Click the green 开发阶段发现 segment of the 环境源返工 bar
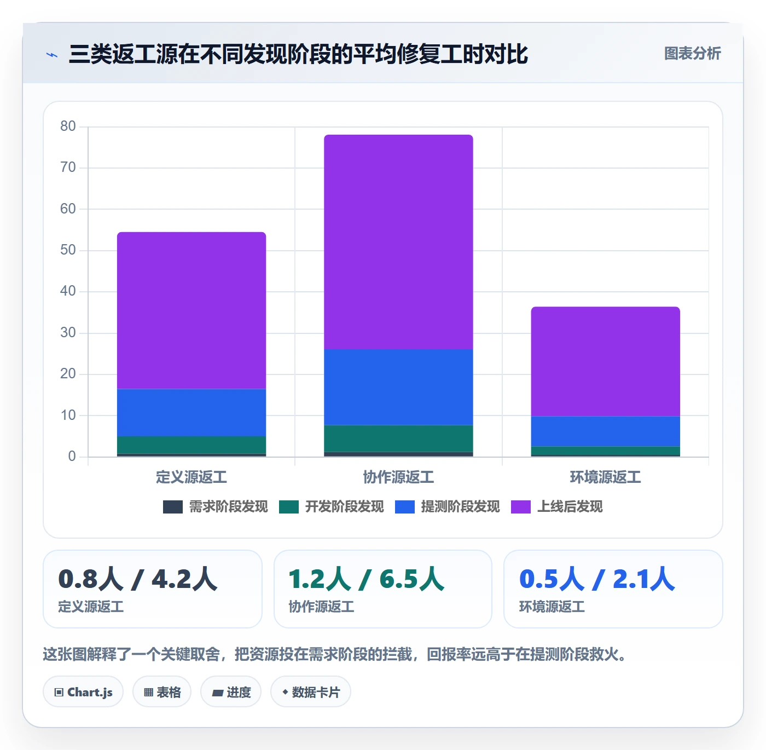766x750 pixels. tap(605, 451)
